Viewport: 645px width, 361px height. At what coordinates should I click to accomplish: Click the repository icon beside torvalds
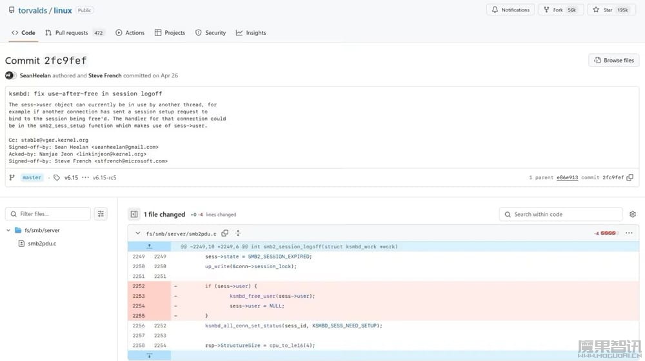click(12, 10)
